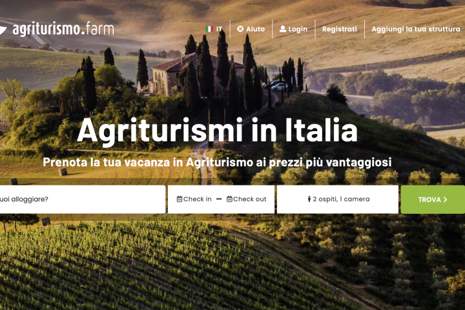Click the guest person icon

click(309, 199)
